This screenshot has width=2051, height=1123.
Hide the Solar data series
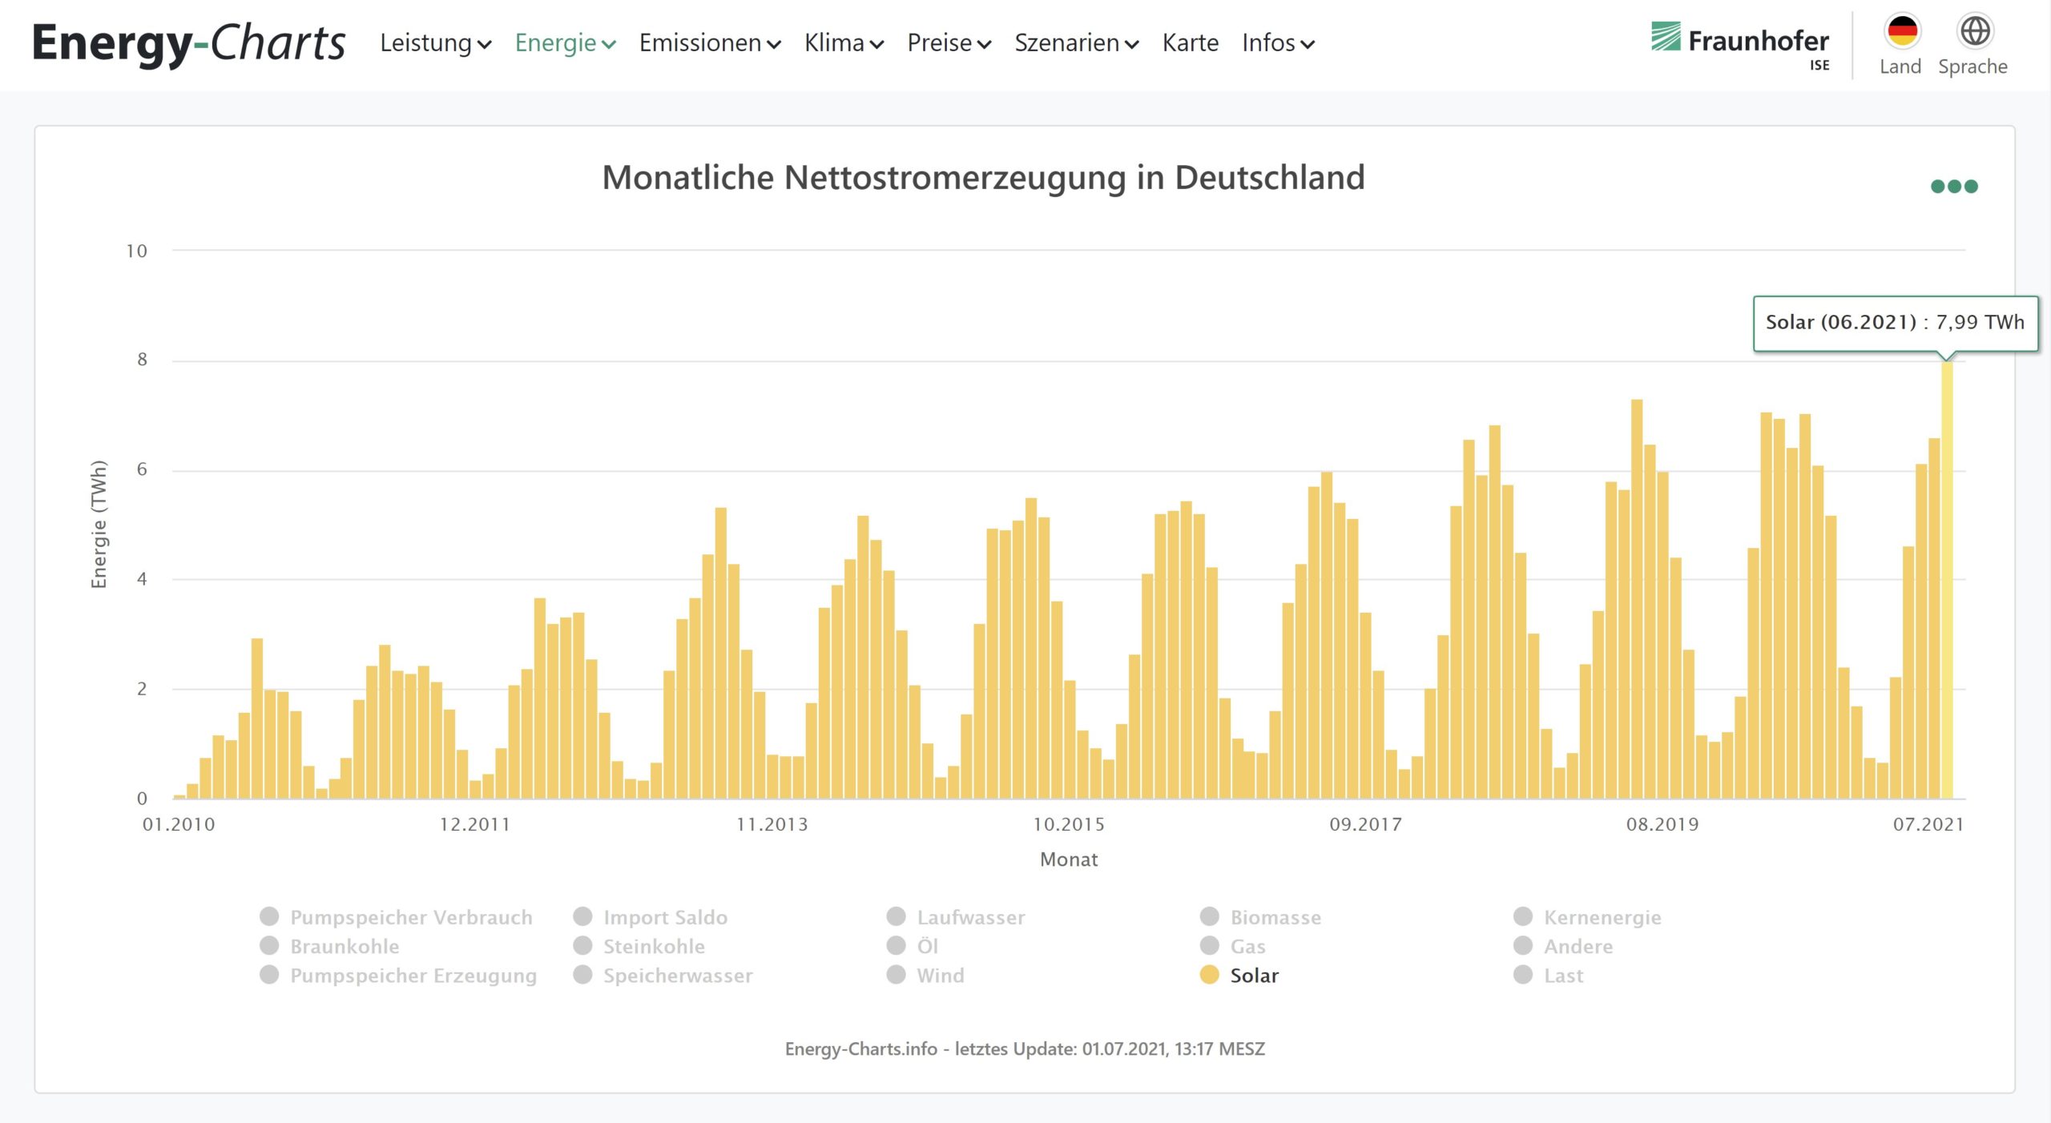(1253, 976)
